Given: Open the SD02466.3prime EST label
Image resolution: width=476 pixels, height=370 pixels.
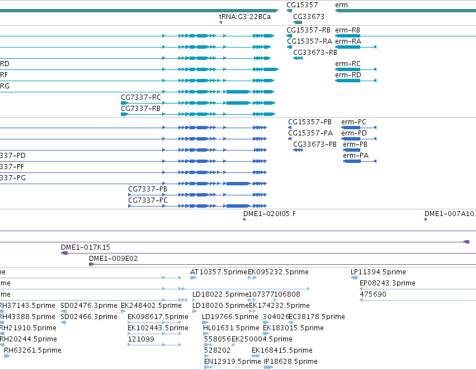Looking at the screenshot, I should 88,317.
